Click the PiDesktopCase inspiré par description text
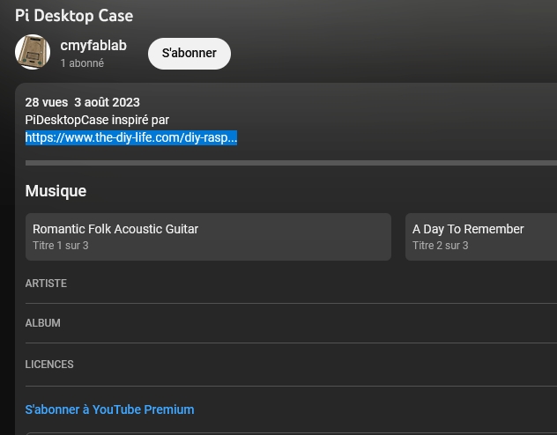The height and width of the screenshot is (435, 557). click(97, 120)
